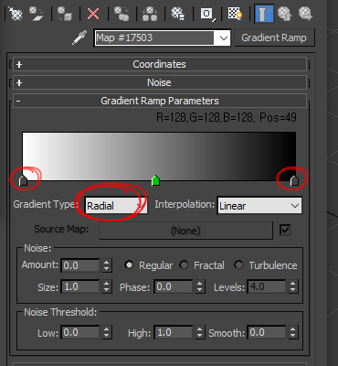Click the Levels spinner arrows
The width and height of the screenshot is (338, 366).
click(292, 286)
